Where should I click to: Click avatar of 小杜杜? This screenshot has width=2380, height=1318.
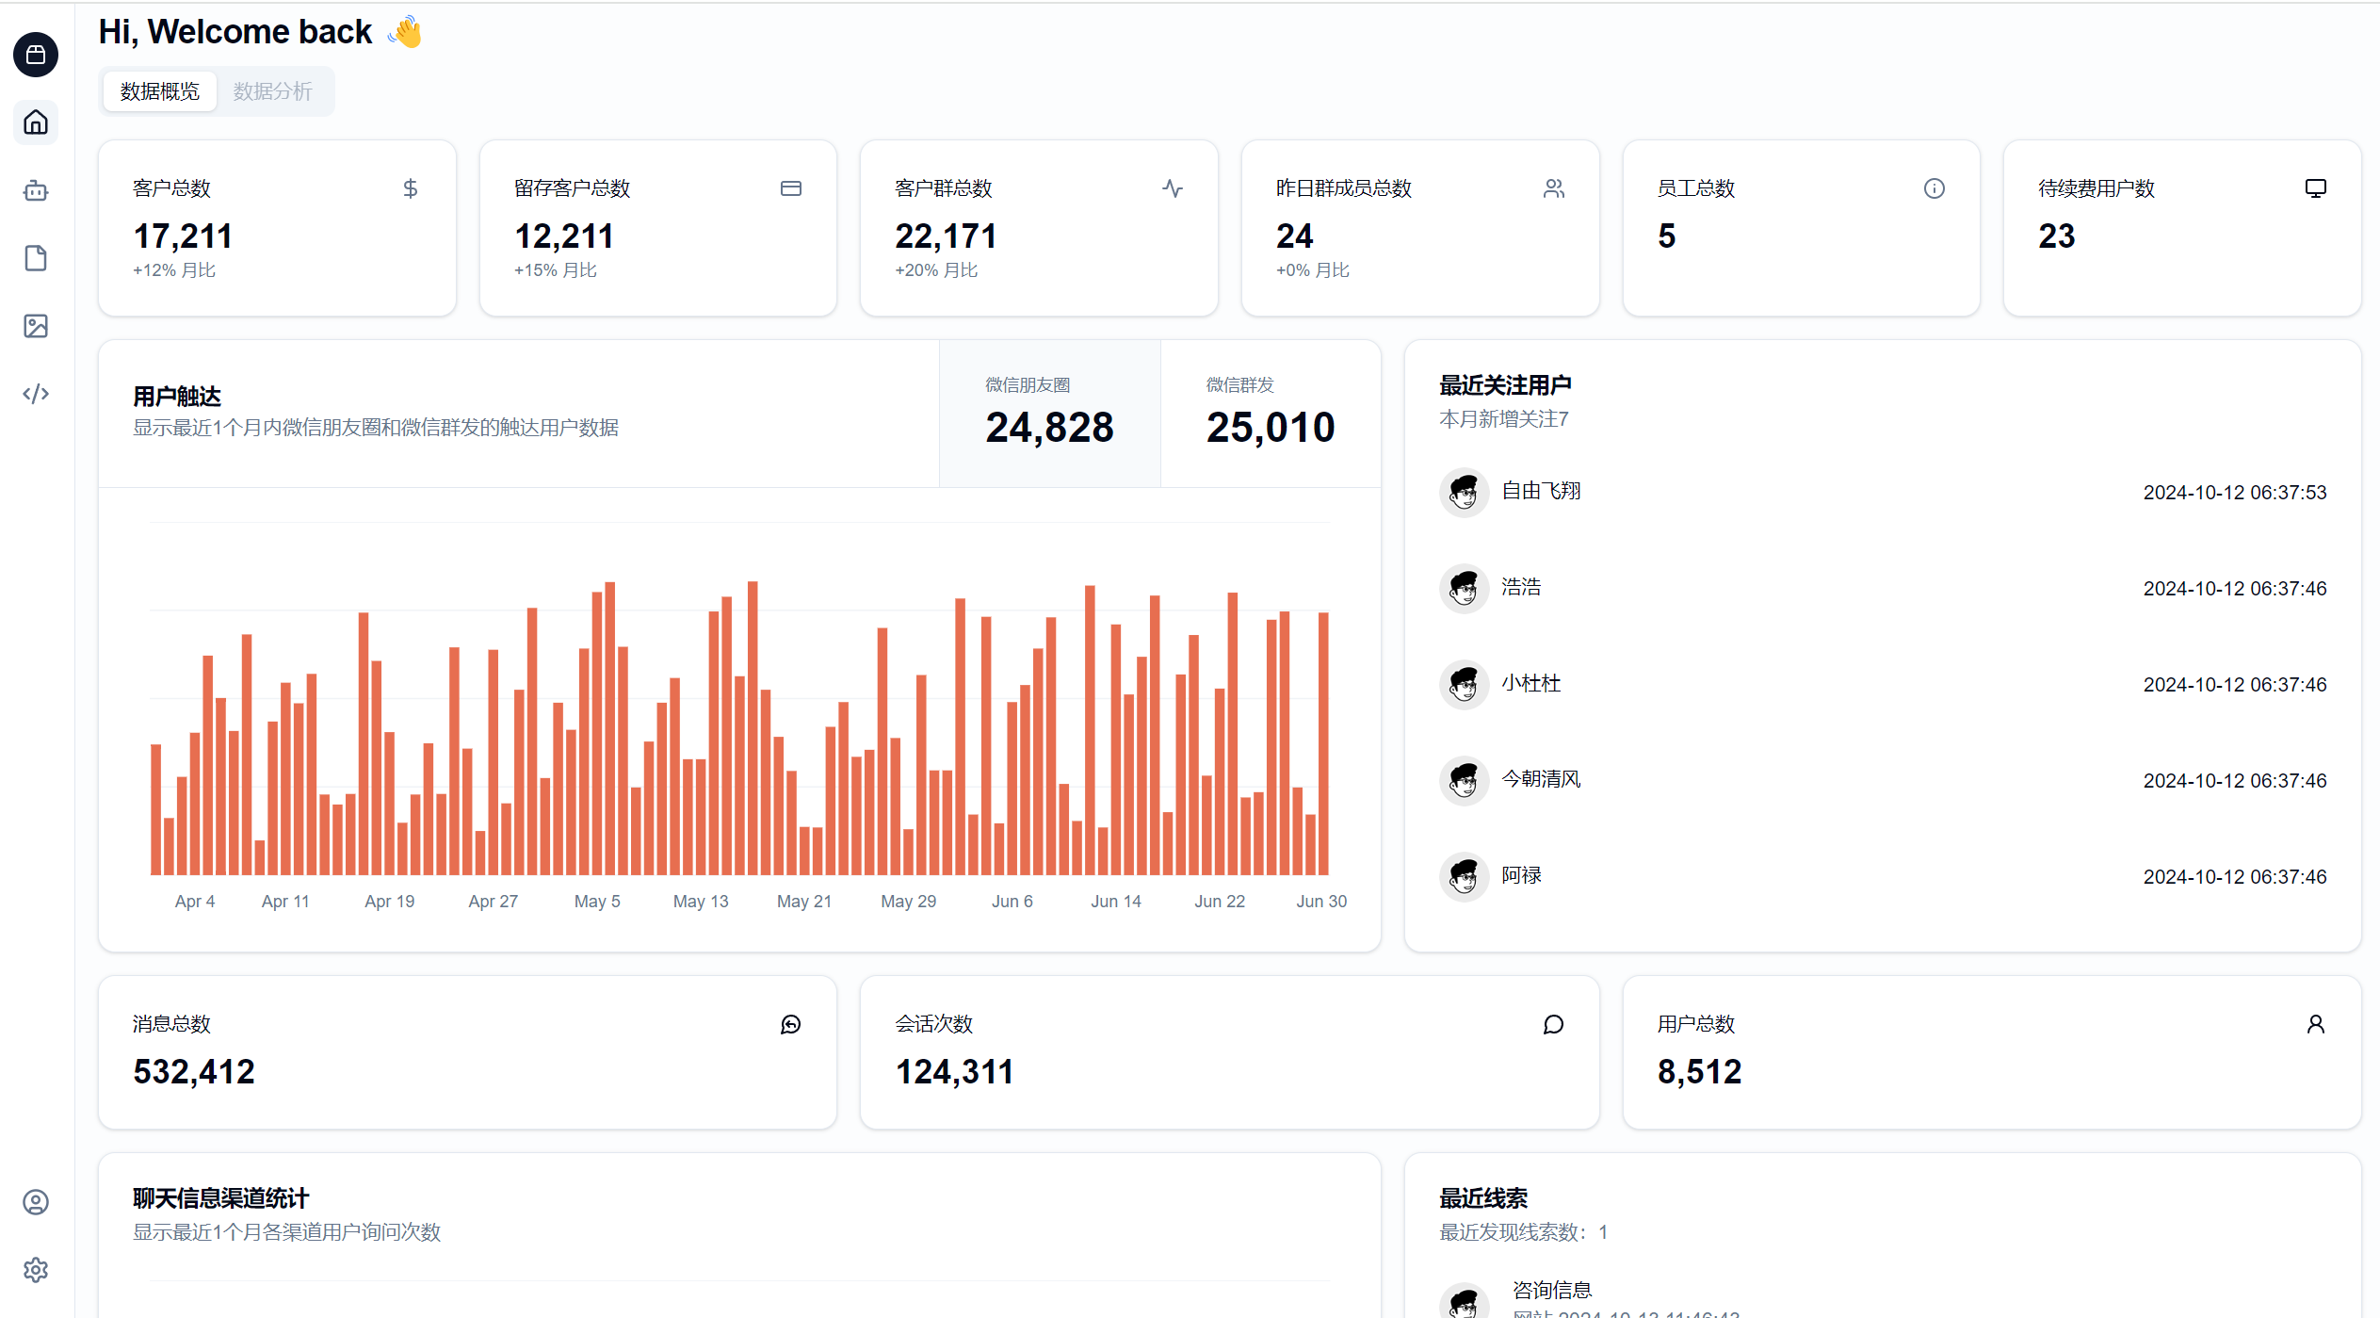click(1464, 684)
